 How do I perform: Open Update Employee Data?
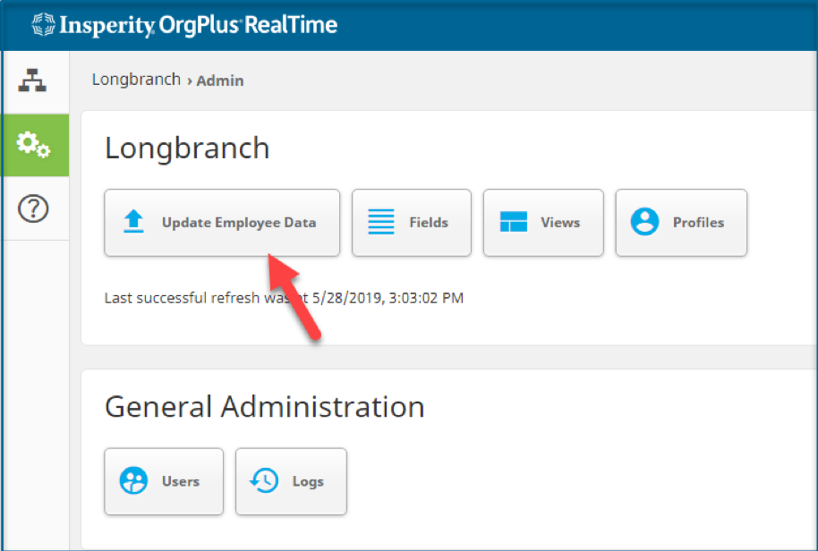point(222,223)
